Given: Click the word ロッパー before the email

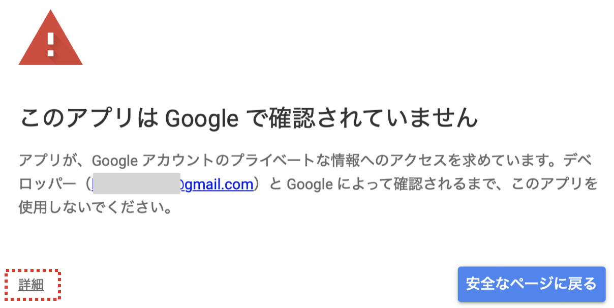Looking at the screenshot, I should pyautogui.click(x=48, y=184).
